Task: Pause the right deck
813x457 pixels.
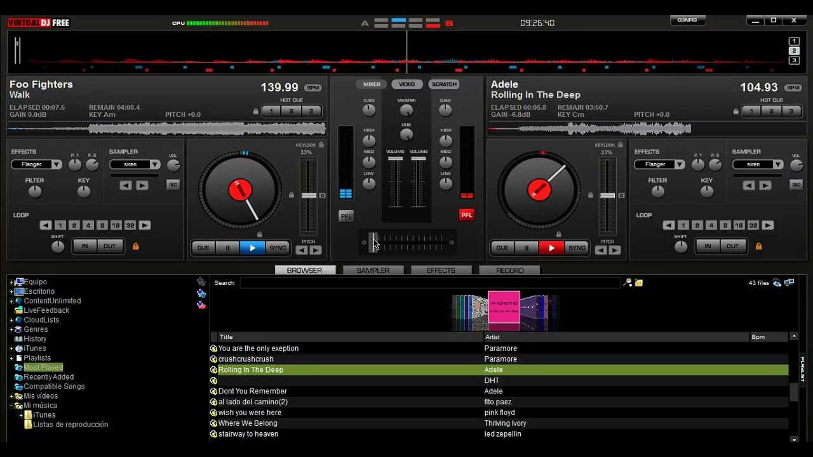Action: pos(527,248)
